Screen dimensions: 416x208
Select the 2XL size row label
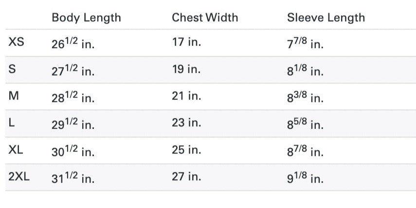pos(19,177)
